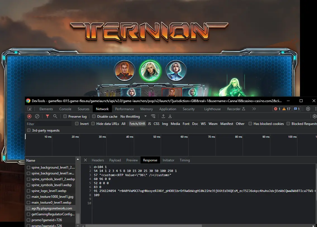Clear the network log

[x=37, y=116]
